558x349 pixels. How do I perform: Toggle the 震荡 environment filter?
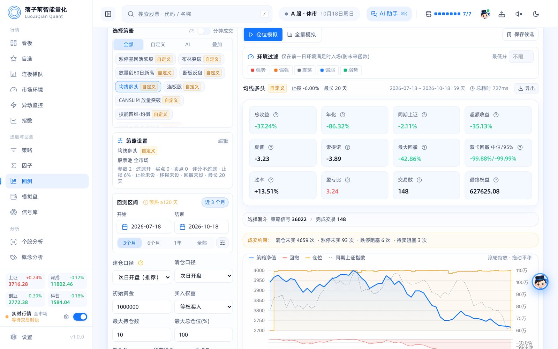(304, 70)
